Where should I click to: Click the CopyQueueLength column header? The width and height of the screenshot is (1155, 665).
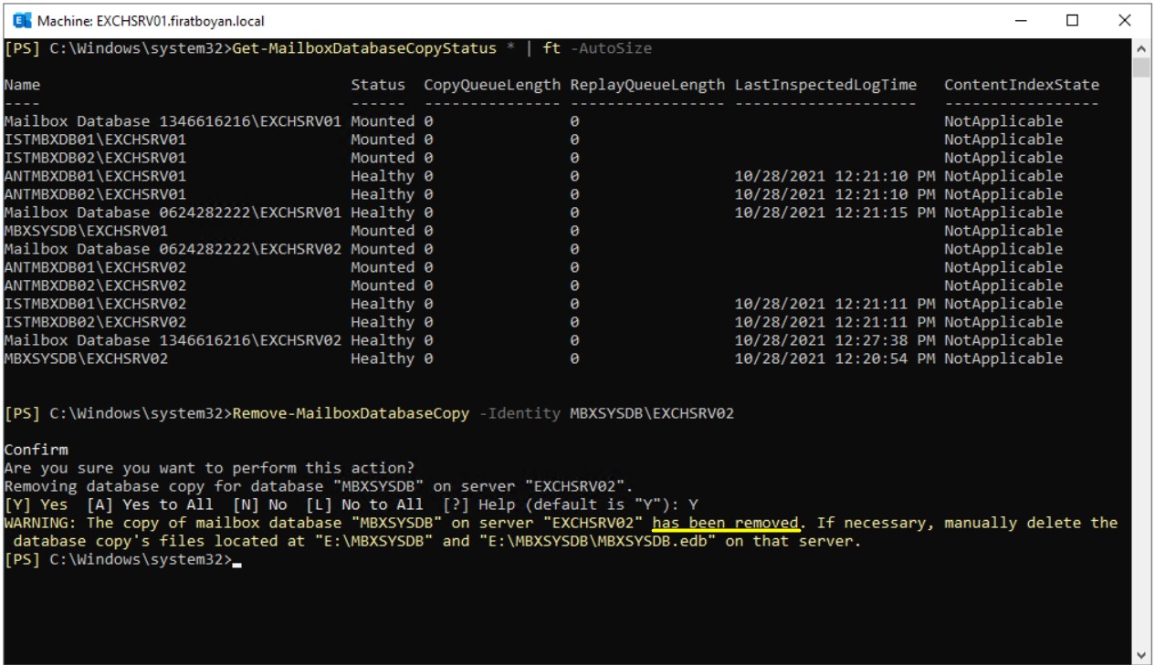[x=492, y=85]
